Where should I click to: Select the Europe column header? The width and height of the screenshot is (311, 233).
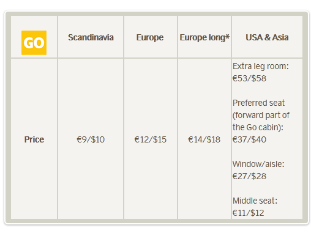pos(150,38)
